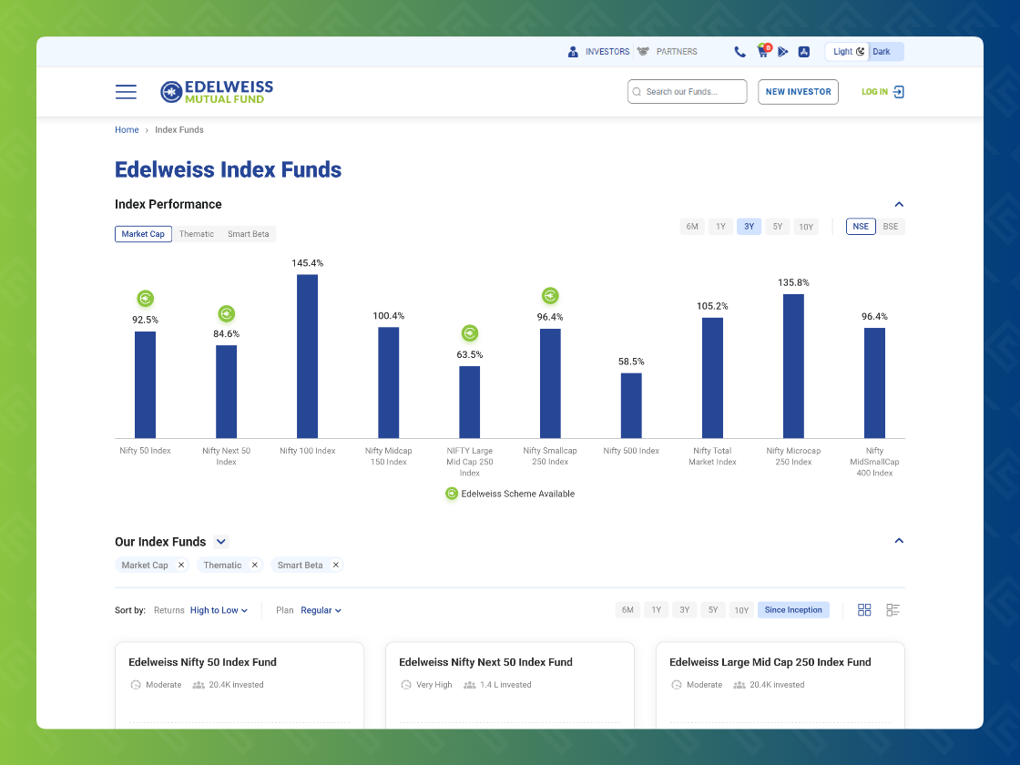Open the shopping cart icon
This screenshot has width=1020, height=765.
(764, 51)
